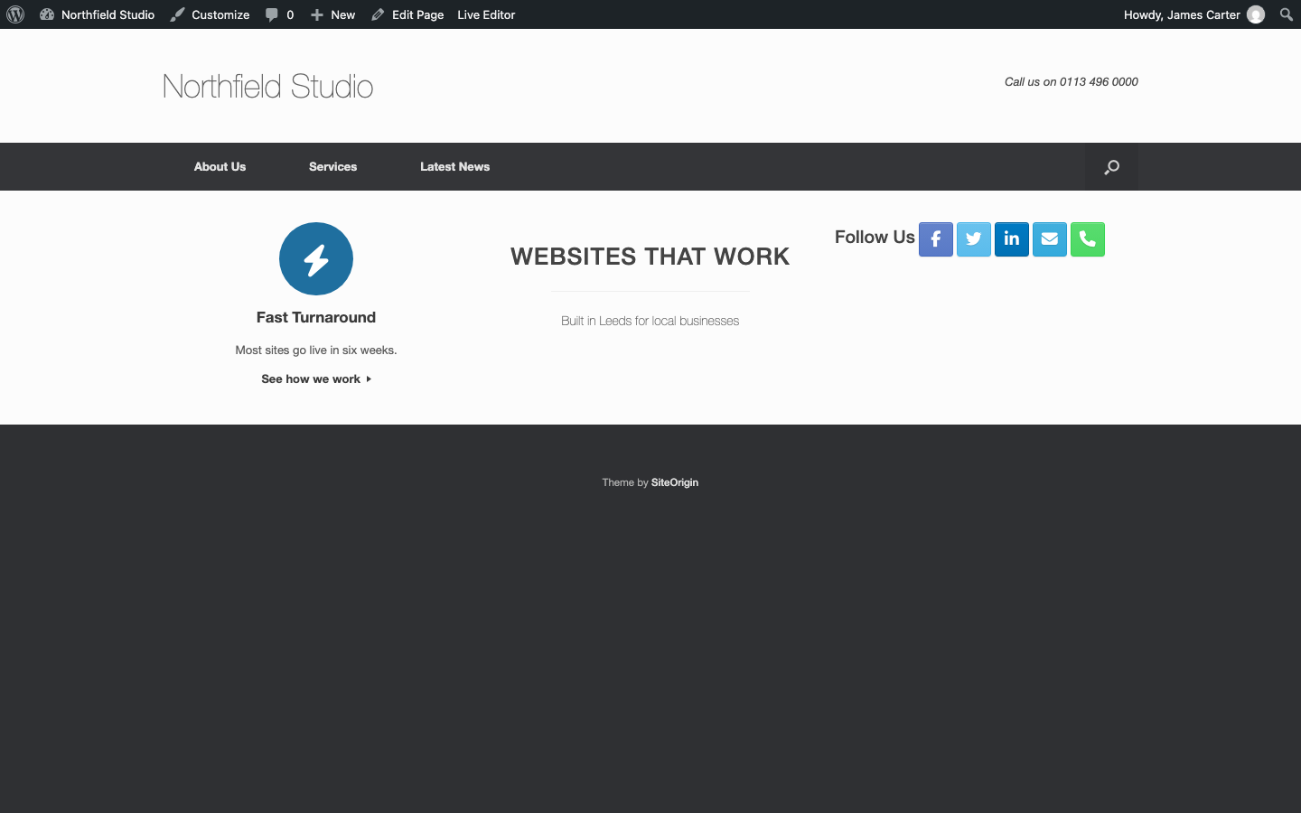The image size is (1301, 813).
Task: Go to the Northfield Studio site title
Action: click(268, 86)
